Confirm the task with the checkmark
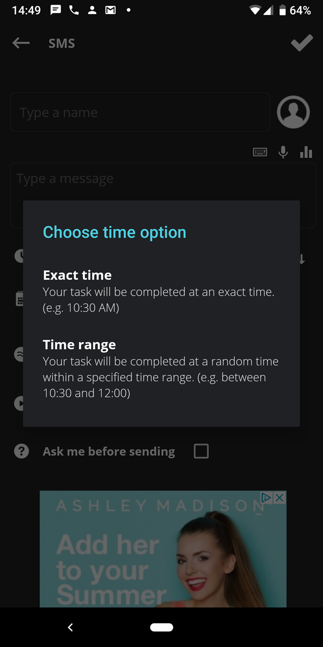This screenshot has height=647, width=323. [x=302, y=43]
